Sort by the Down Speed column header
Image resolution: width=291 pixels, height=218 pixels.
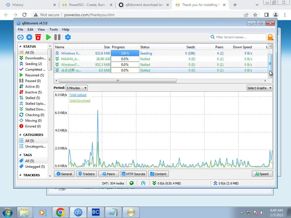239,47
